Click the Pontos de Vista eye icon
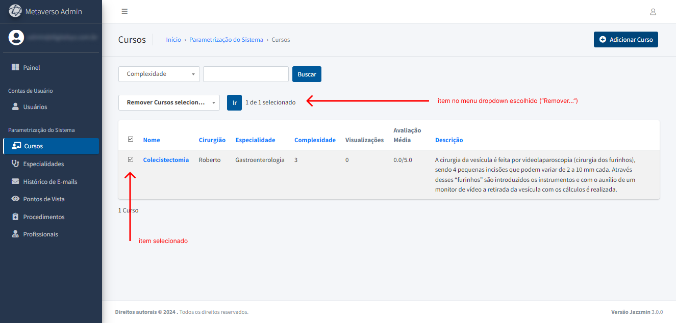The image size is (676, 323). coord(15,199)
